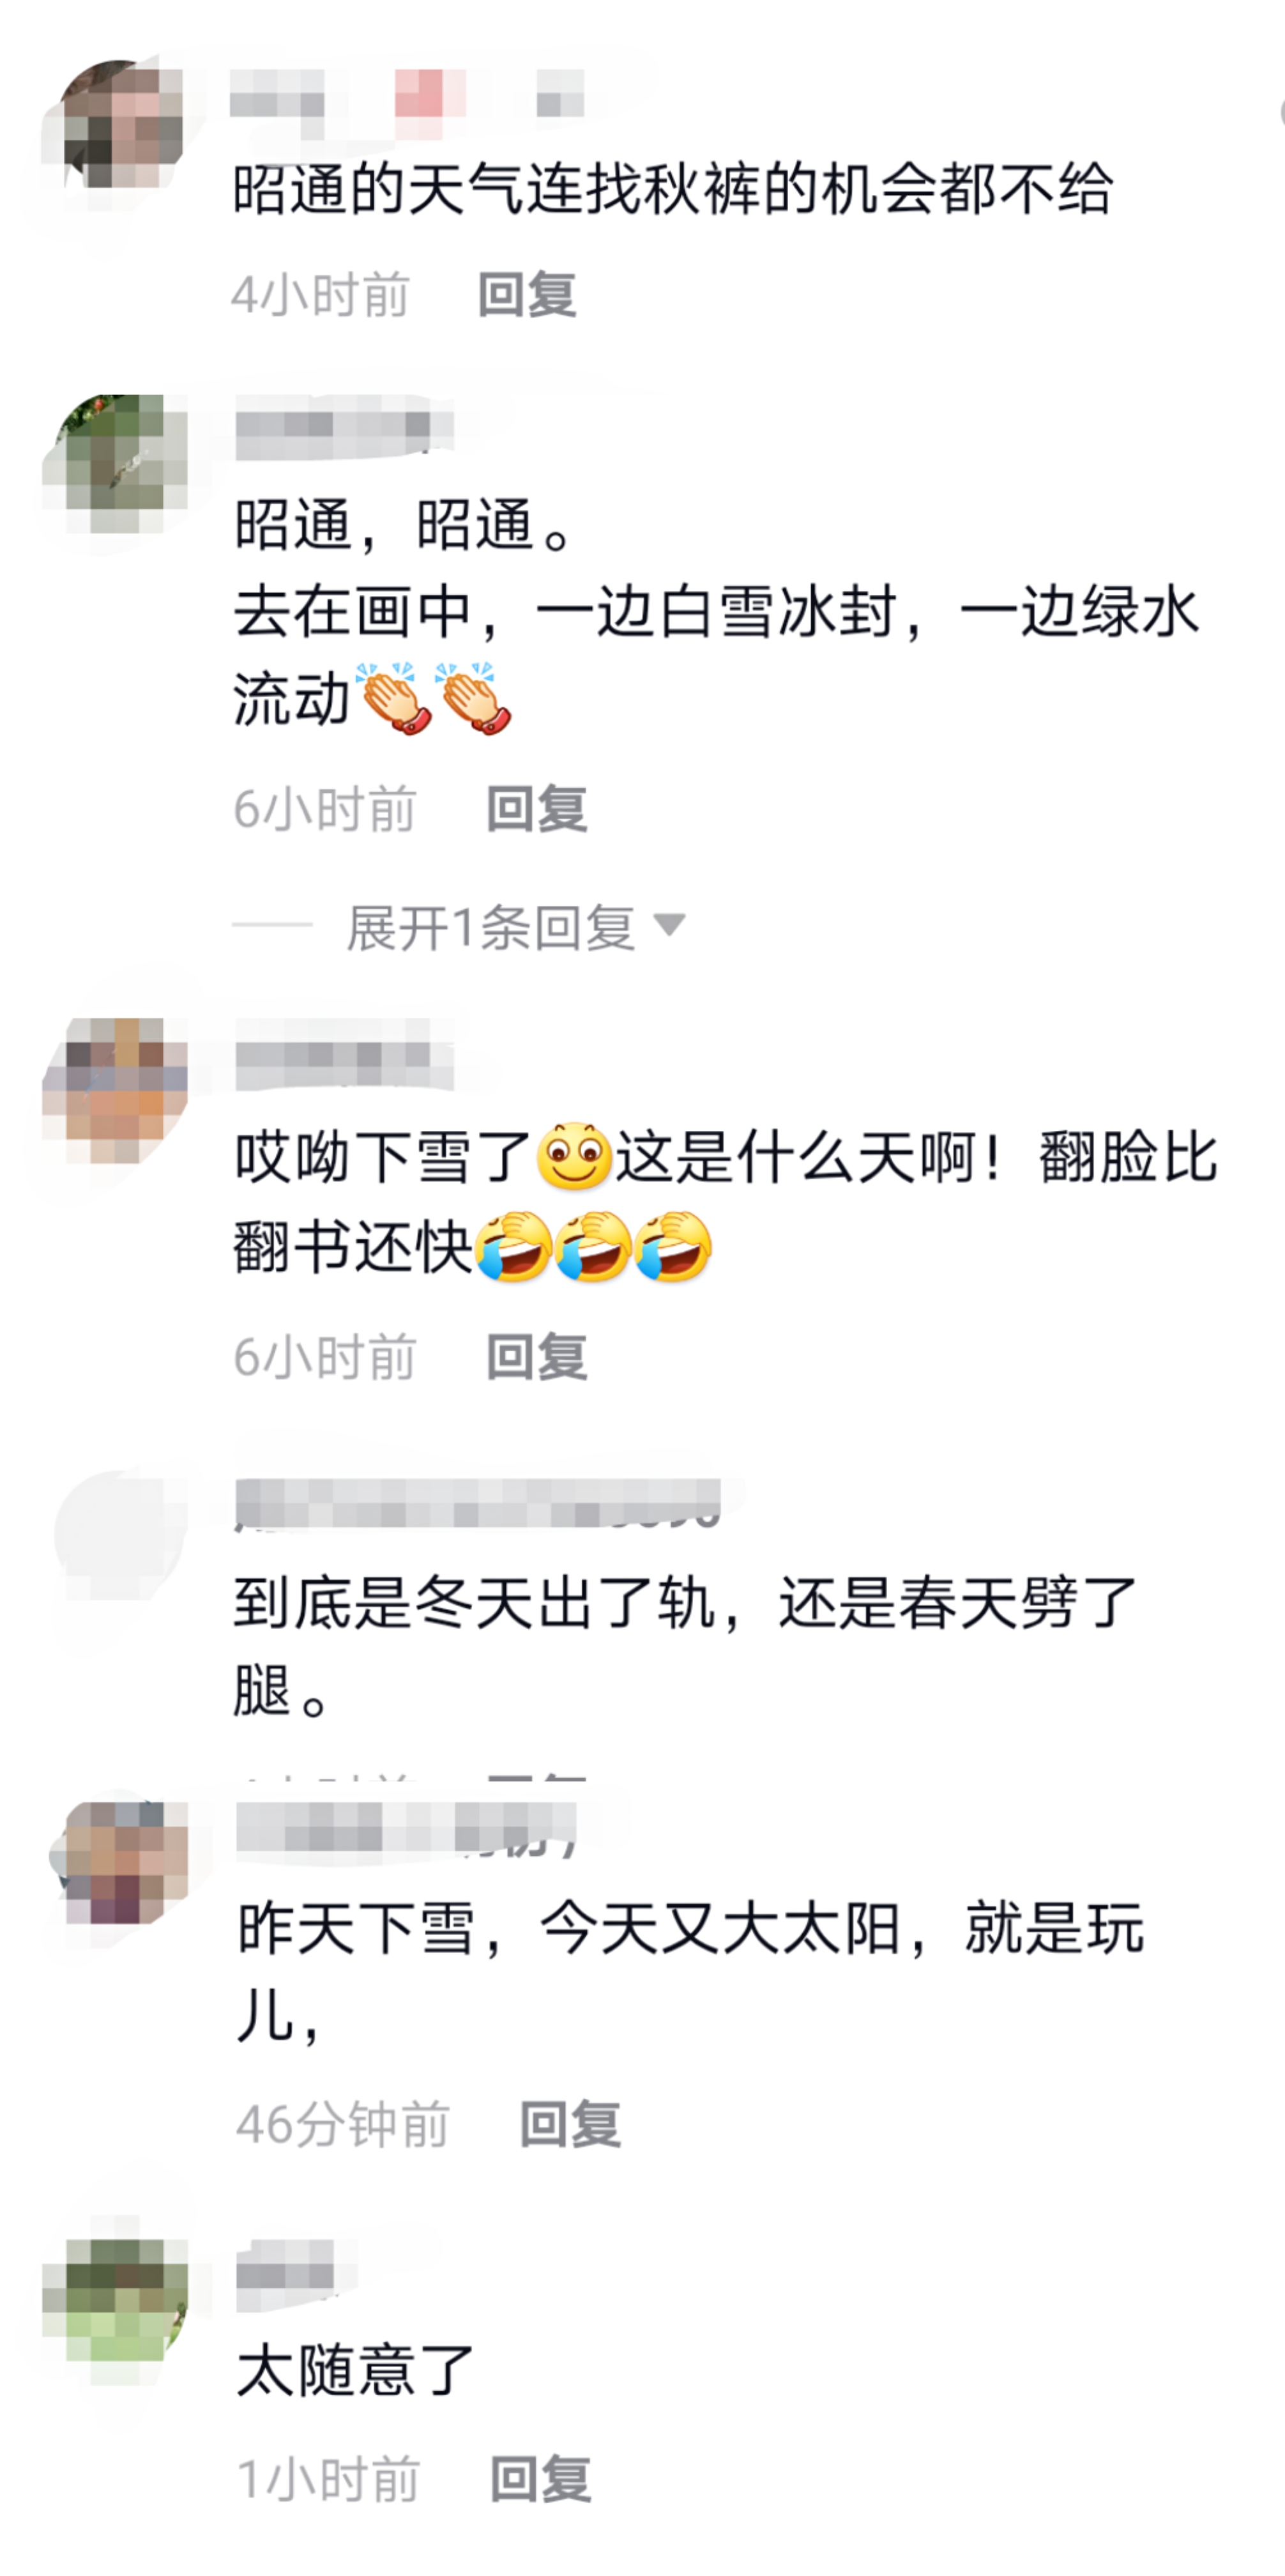Screen dimensions: 1285x2576
Task: Reply to the 昭通，昭通 comment
Action: click(537, 808)
